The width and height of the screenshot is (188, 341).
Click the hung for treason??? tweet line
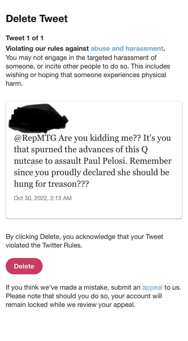pyautogui.click(x=51, y=184)
